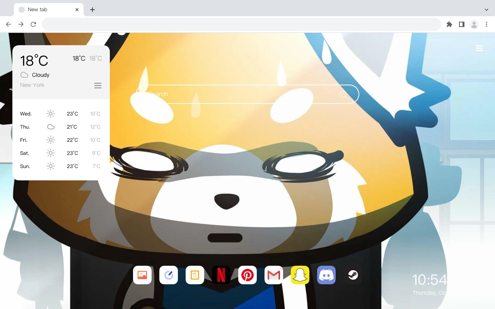Viewport: 495px width, 309px height.
Task: Select the Sat. forecast row
Action: tap(61, 153)
